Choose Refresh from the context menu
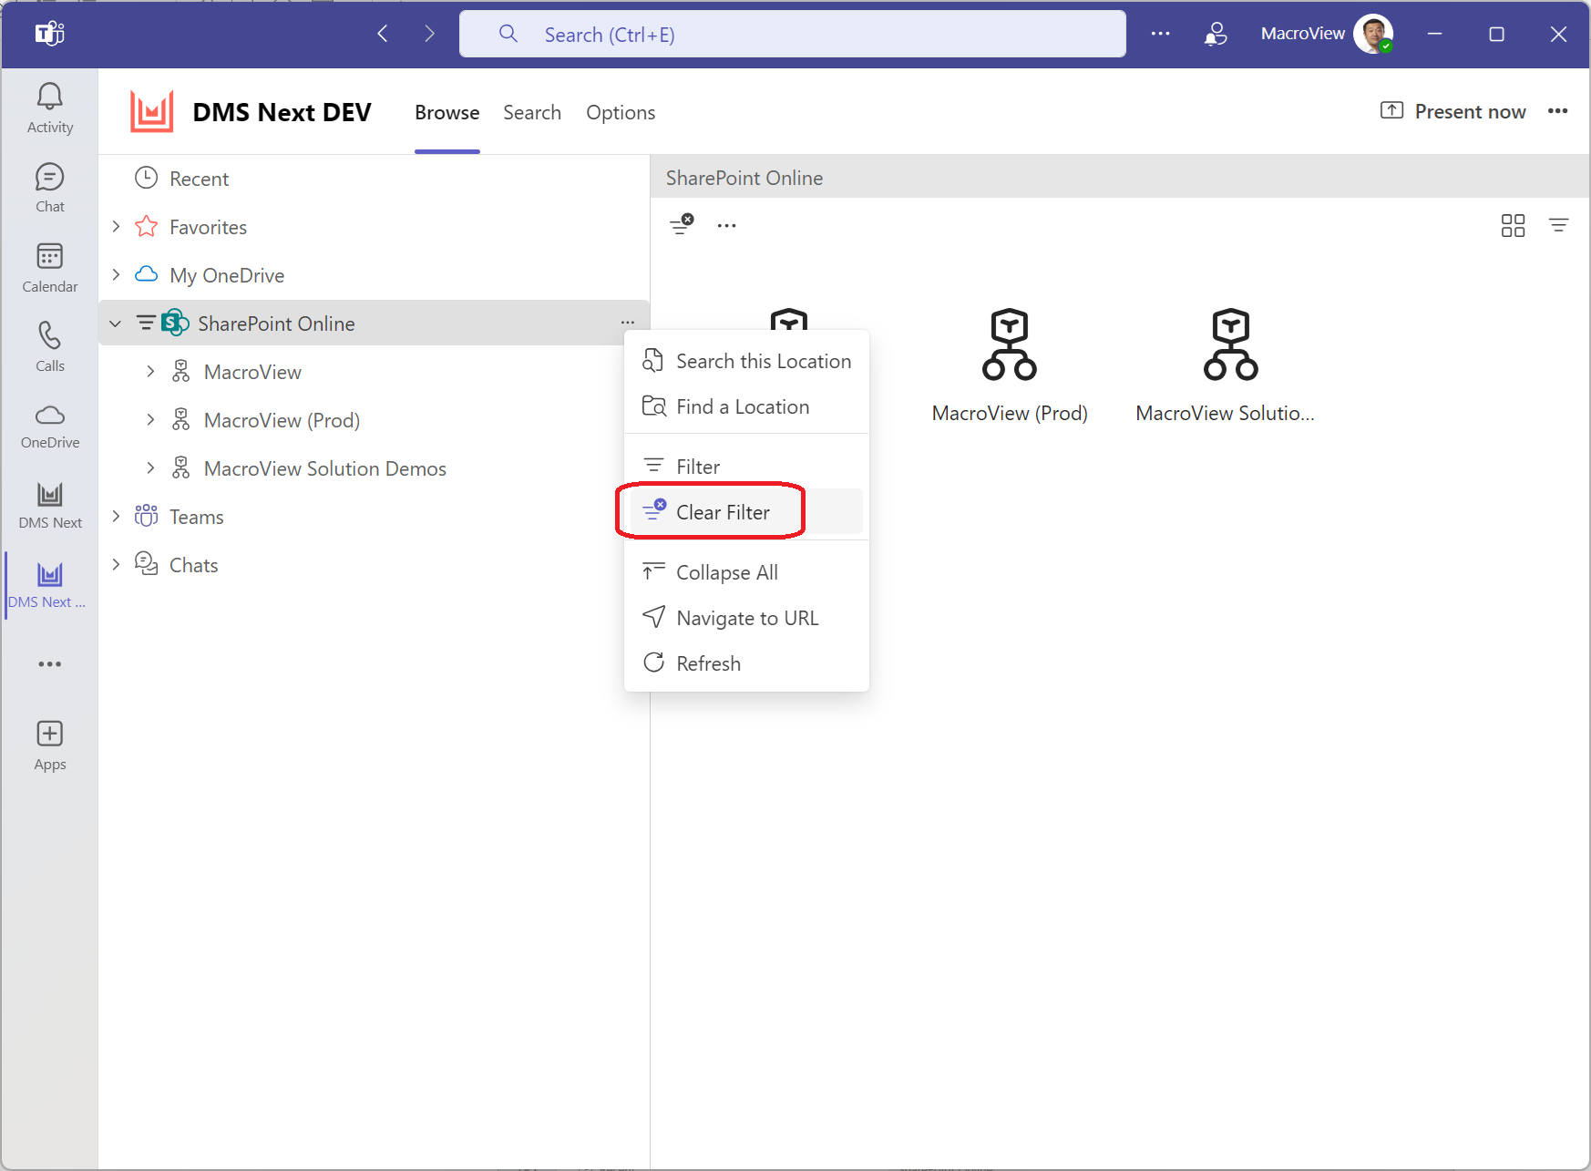 pos(746,663)
